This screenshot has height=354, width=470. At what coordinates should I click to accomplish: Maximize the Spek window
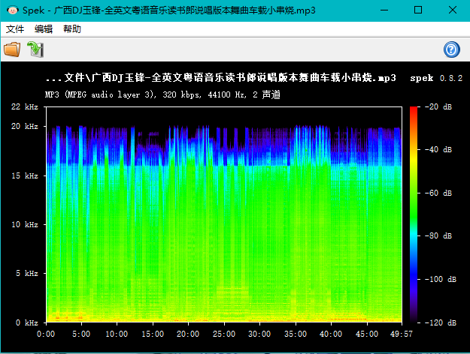coord(418,10)
